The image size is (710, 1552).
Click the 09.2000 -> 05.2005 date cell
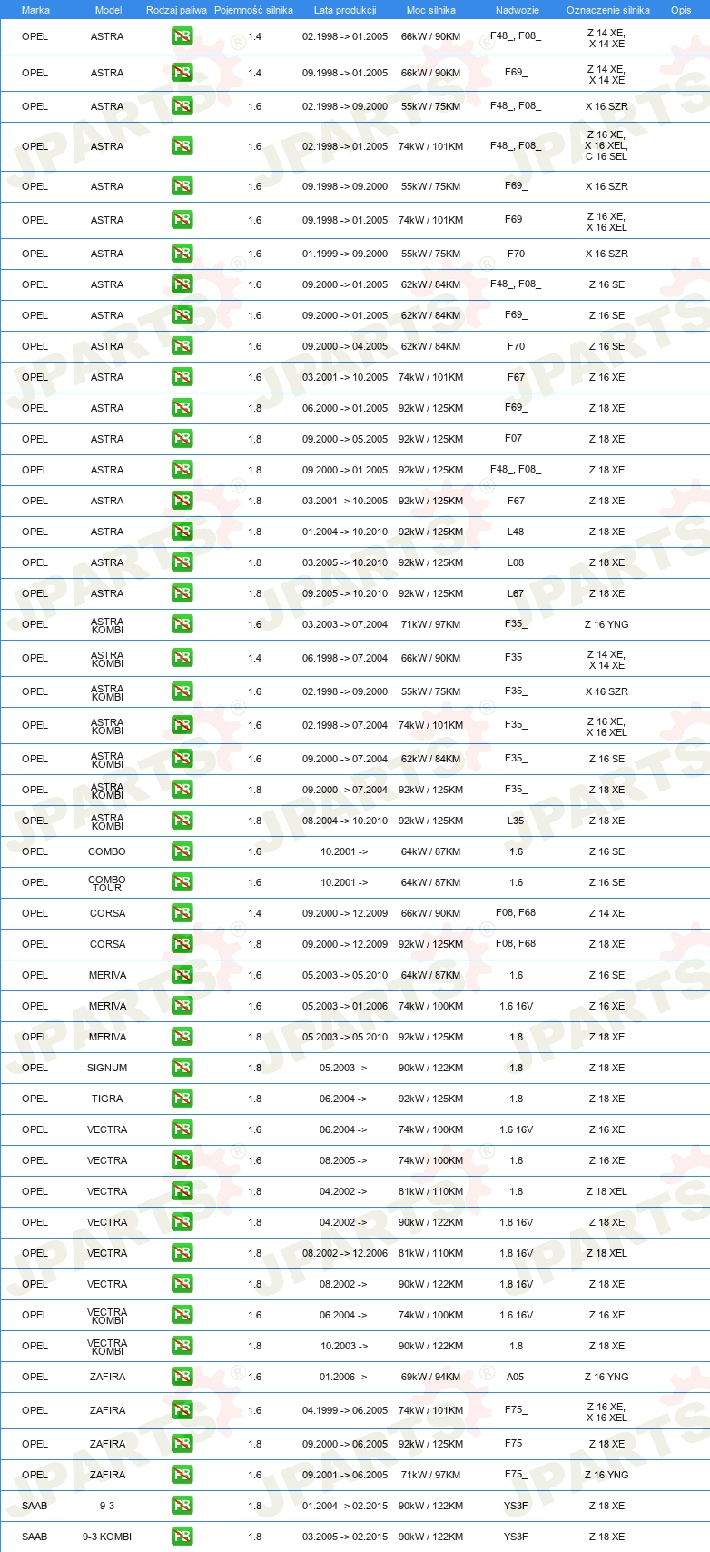click(345, 439)
